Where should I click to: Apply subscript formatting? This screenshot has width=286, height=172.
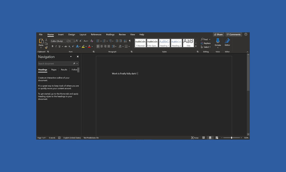coord(69,46)
